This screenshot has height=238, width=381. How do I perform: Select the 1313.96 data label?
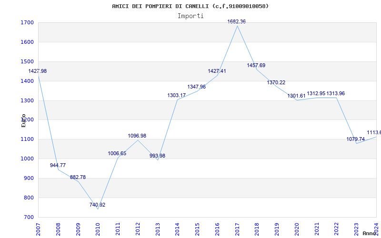[x=336, y=93]
